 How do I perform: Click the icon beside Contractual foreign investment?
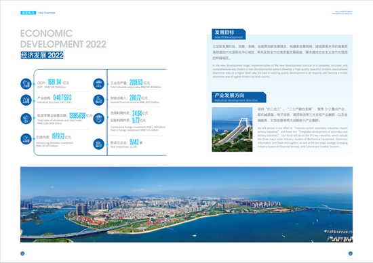tap(98, 119)
